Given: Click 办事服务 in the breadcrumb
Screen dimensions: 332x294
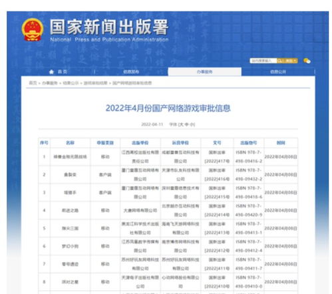Looking at the screenshot, I should (50, 83).
